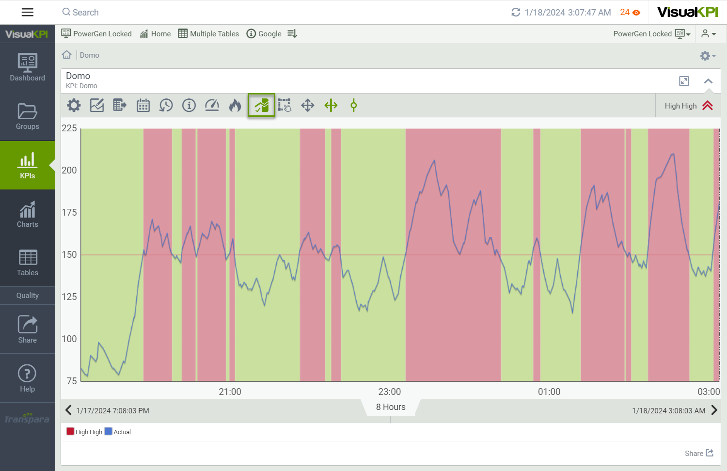Select the zoom selection box tool

284,105
